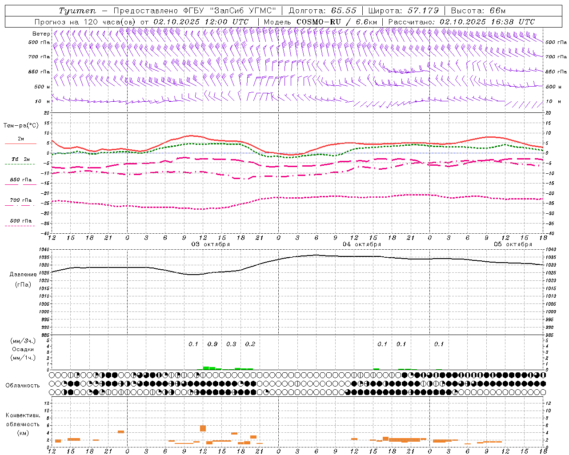The image size is (569, 455).
Task: Click the "Td 2м" legend label
Action: coord(21,159)
